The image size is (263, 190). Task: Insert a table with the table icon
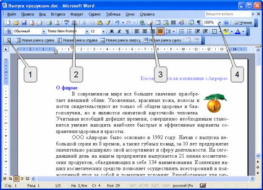point(158,23)
